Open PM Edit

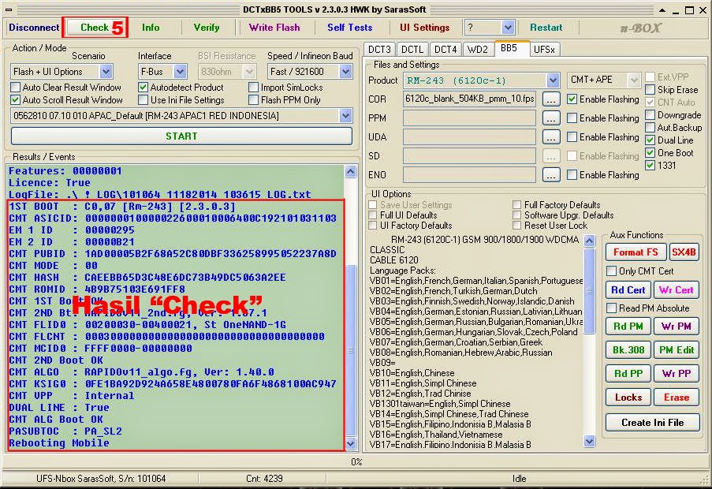[x=677, y=349]
